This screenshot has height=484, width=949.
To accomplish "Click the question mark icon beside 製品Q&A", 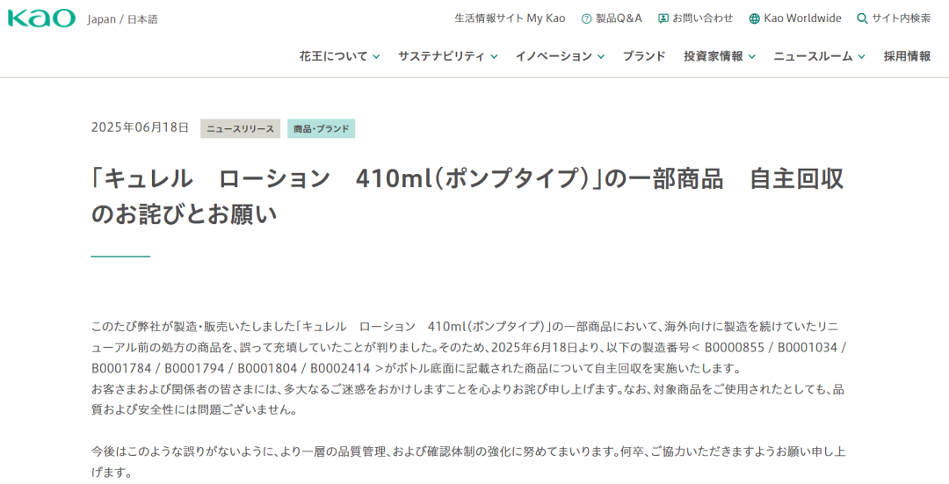I will [x=586, y=18].
